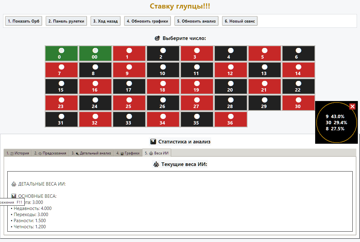Viewport: 360px width, 242px height.
Task: Select black number 26
Action: (163, 103)
